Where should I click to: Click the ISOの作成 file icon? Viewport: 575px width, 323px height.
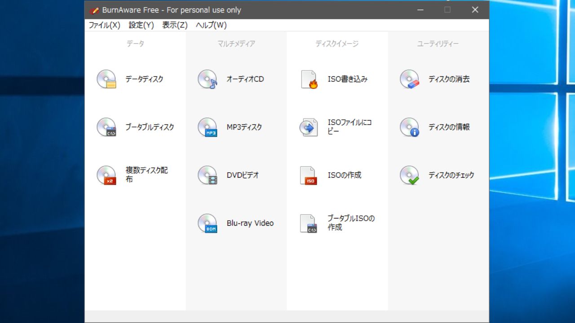click(309, 175)
